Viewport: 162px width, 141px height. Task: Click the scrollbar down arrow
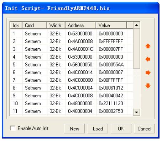coord(136,112)
